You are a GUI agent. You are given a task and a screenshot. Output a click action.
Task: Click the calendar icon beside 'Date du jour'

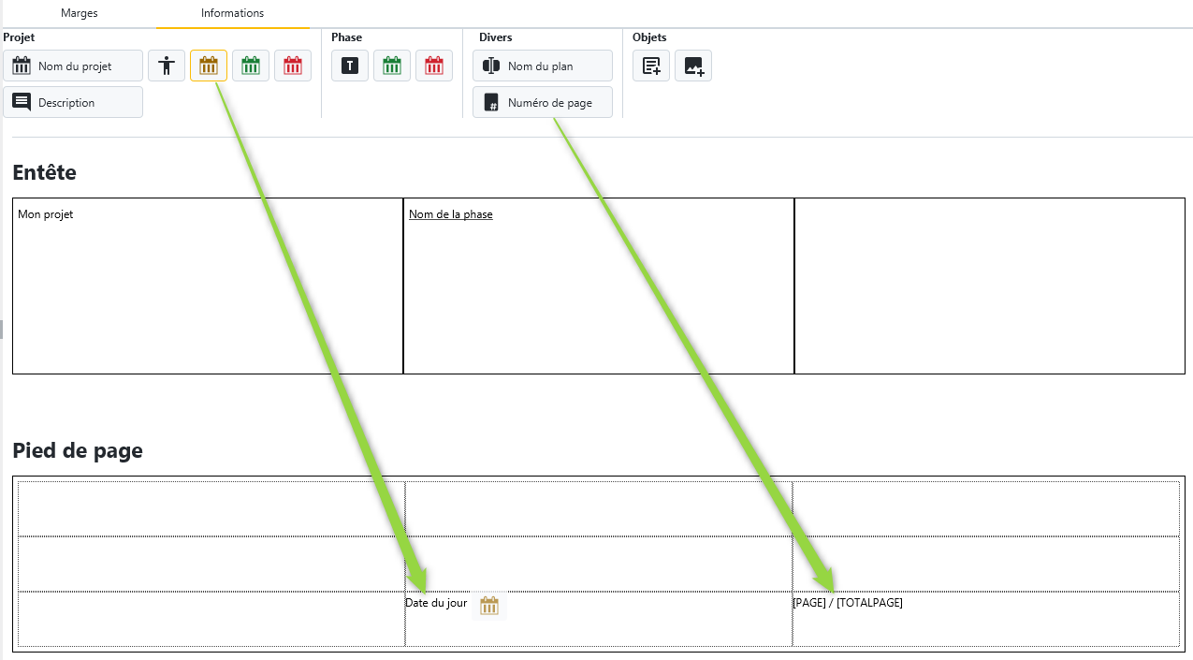click(489, 606)
